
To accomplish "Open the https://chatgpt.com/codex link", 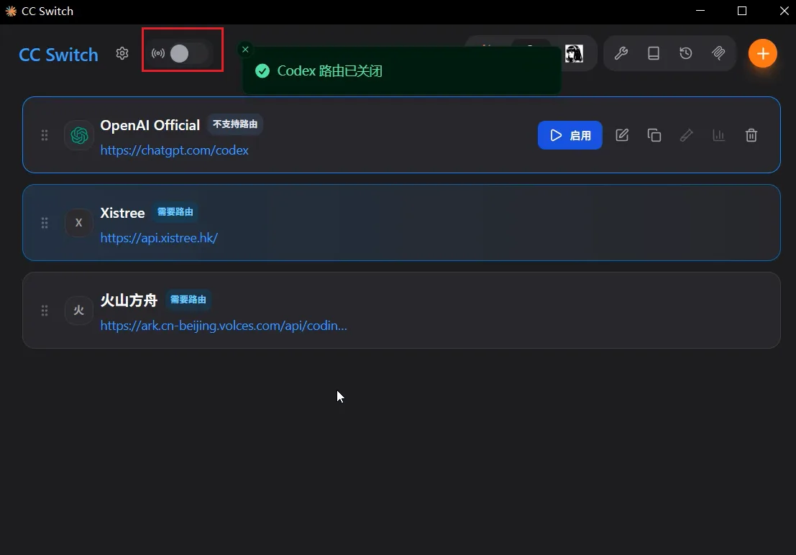I will tap(174, 150).
